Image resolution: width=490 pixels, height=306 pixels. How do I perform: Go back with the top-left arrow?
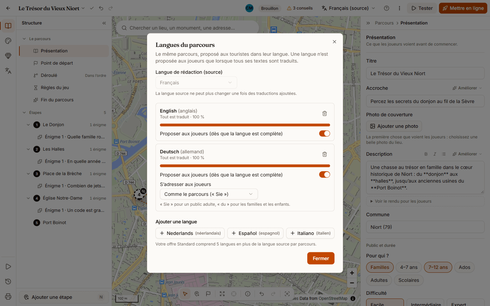pyautogui.click(x=8, y=8)
